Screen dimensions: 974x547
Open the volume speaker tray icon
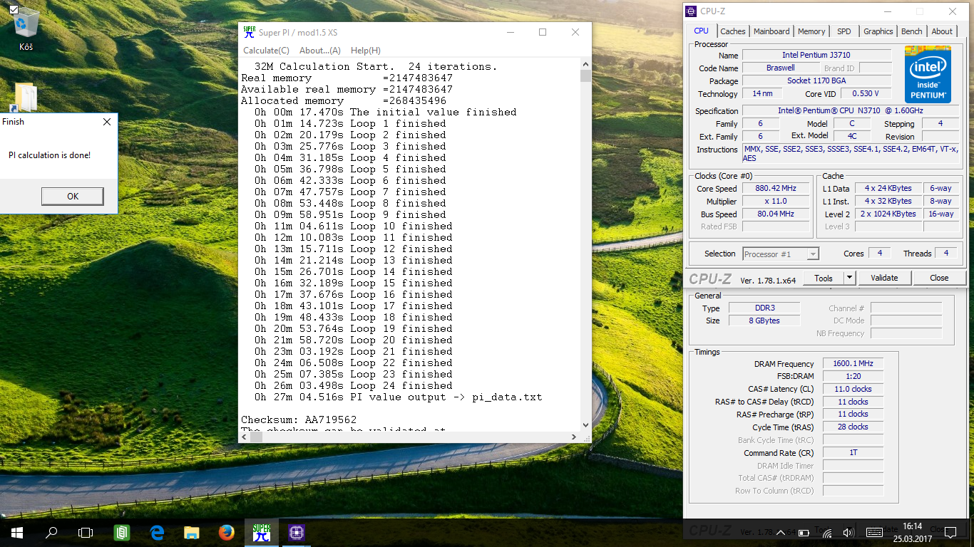pos(849,532)
